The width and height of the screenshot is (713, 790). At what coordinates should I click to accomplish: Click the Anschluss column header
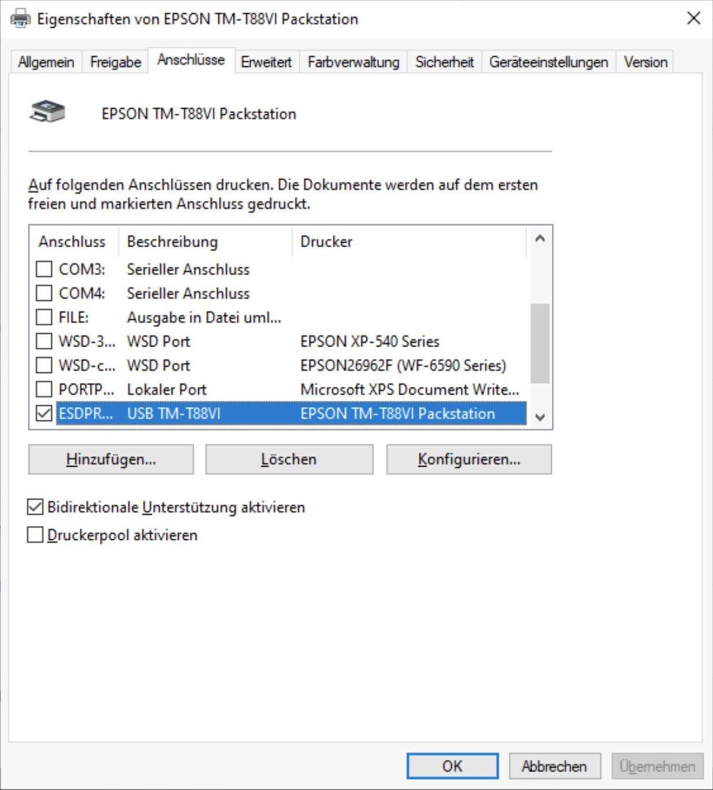coord(75,241)
